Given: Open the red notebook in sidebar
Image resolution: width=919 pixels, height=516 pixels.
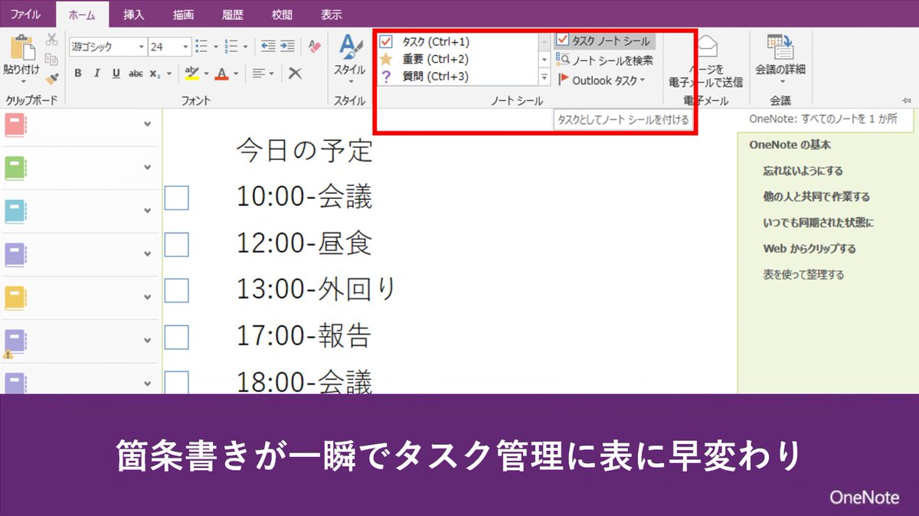Looking at the screenshot, I should 15,125.
